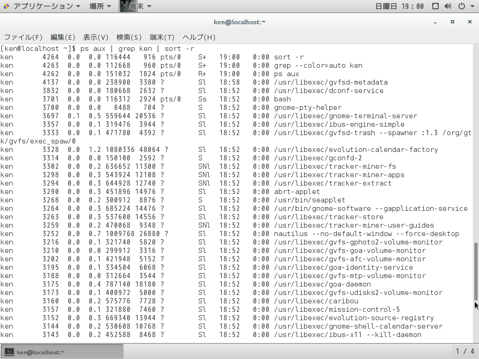The width and height of the screenshot is (479, 359).
Task: Click the display icon in the system tray
Action: coord(435,6)
